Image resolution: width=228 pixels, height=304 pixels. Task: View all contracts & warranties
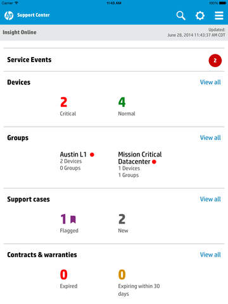tap(210, 255)
